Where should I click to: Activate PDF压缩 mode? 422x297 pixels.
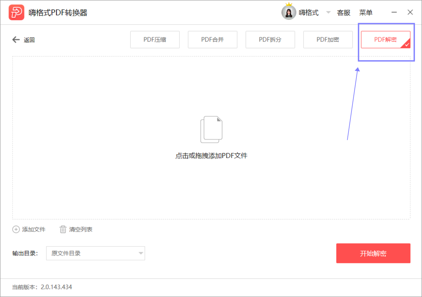pyautogui.click(x=155, y=39)
